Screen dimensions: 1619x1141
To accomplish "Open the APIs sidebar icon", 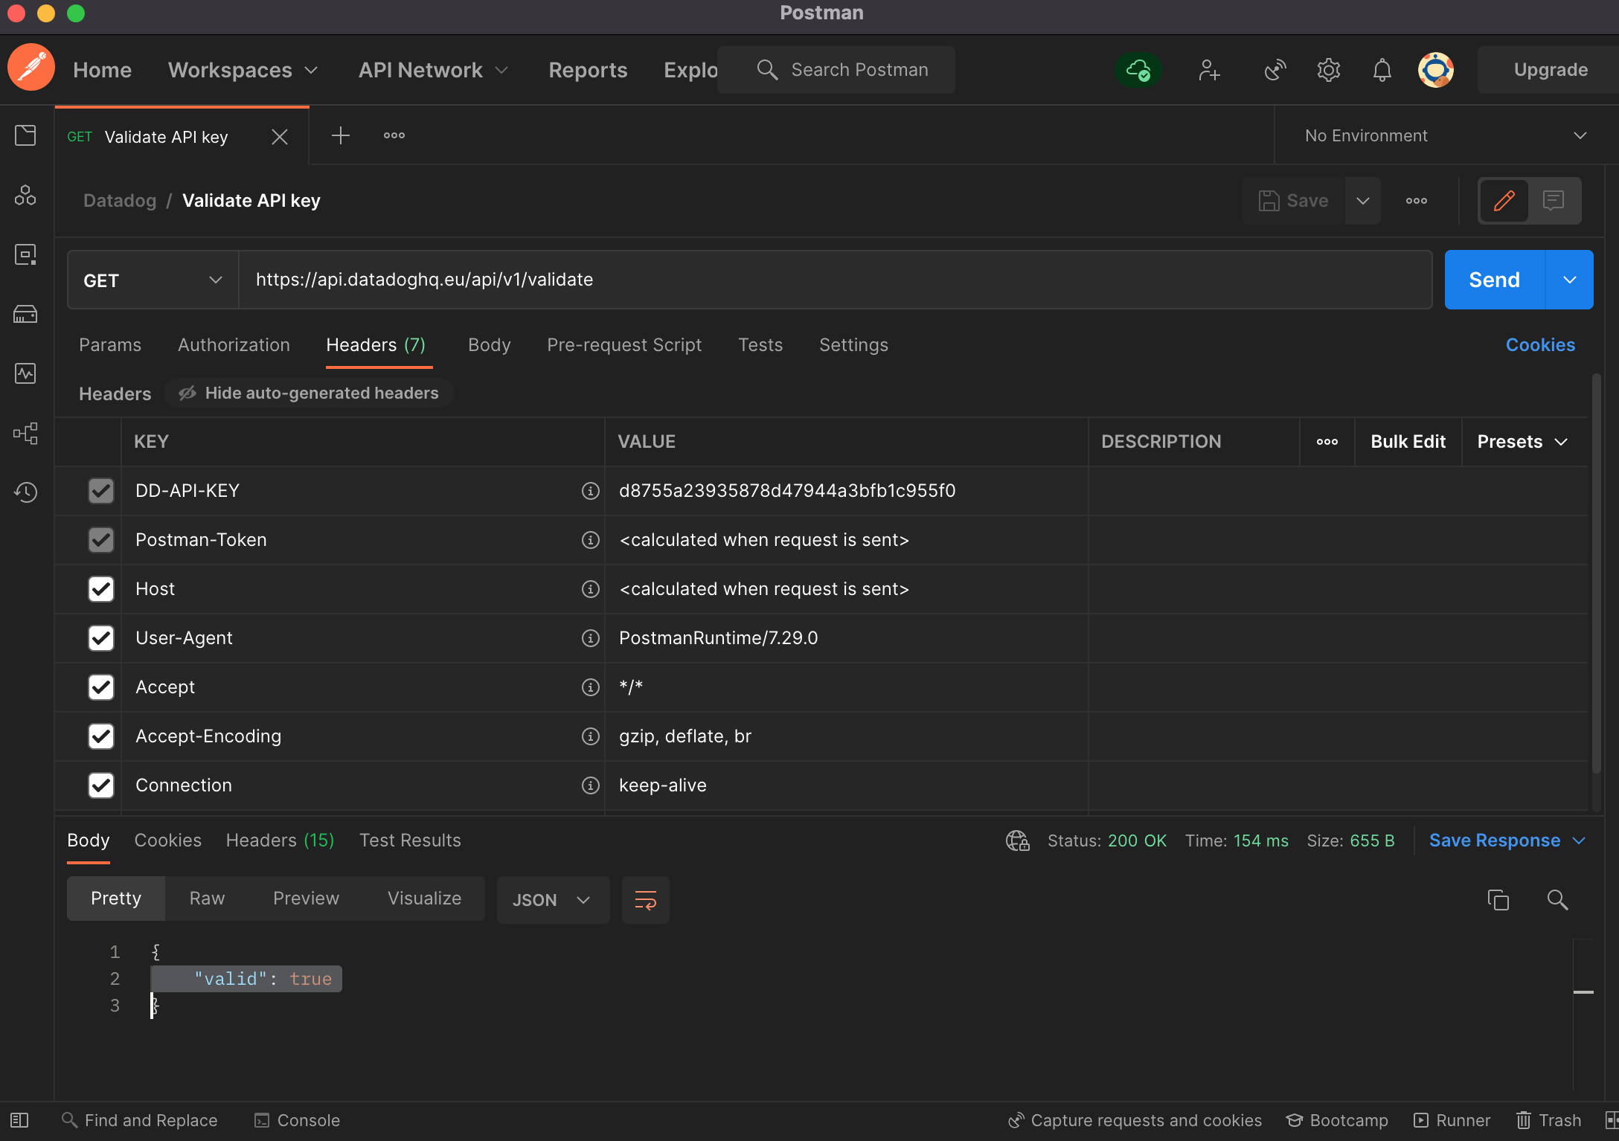I will click(x=25, y=195).
